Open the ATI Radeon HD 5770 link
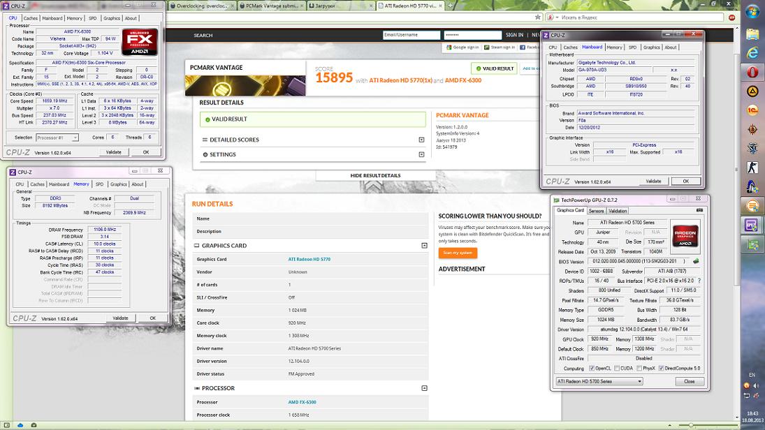Viewport: 765px width, 430px height. click(309, 260)
